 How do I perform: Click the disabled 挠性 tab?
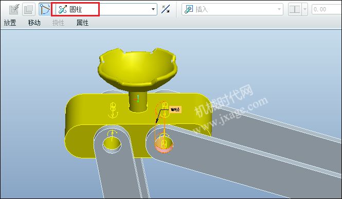[x=58, y=23]
